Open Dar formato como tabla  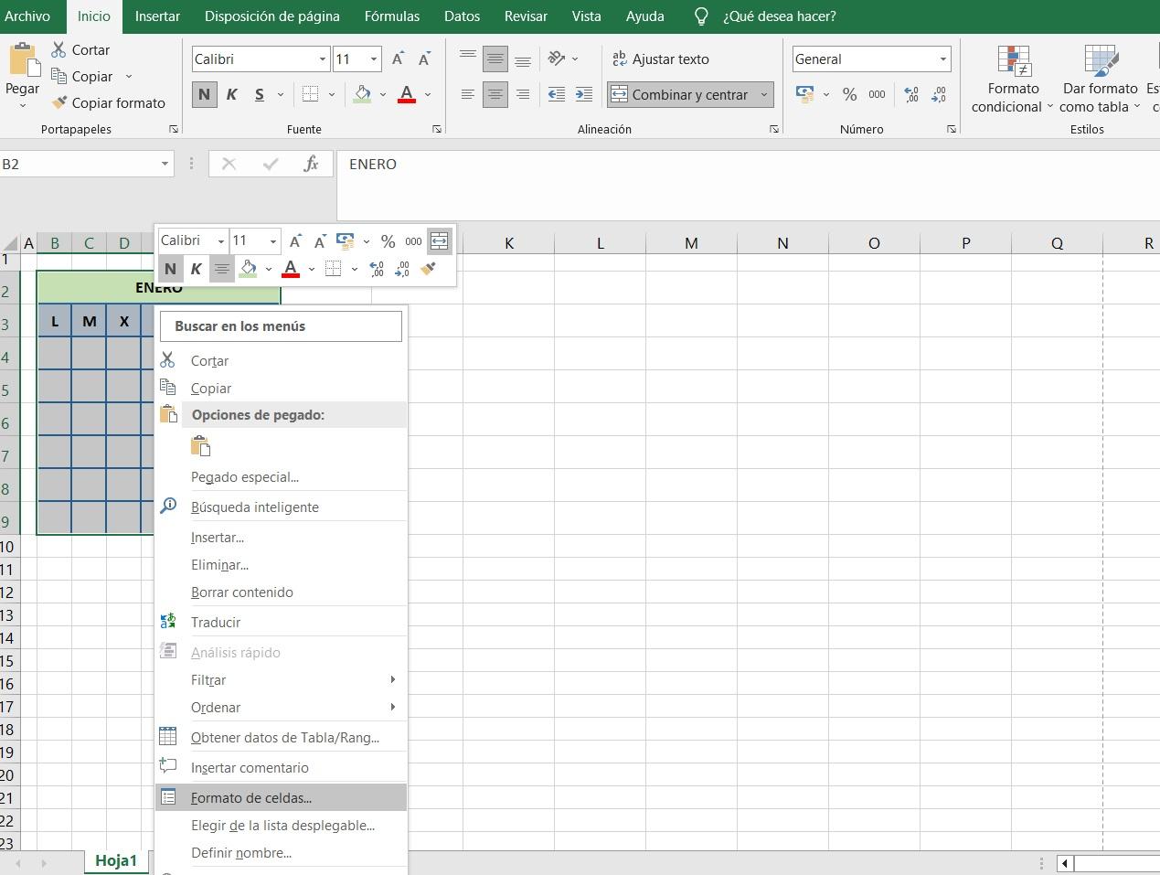point(1100,80)
